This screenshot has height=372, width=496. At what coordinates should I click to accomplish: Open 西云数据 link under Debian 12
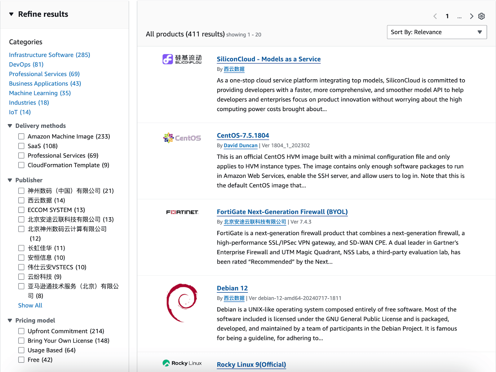[x=234, y=298]
